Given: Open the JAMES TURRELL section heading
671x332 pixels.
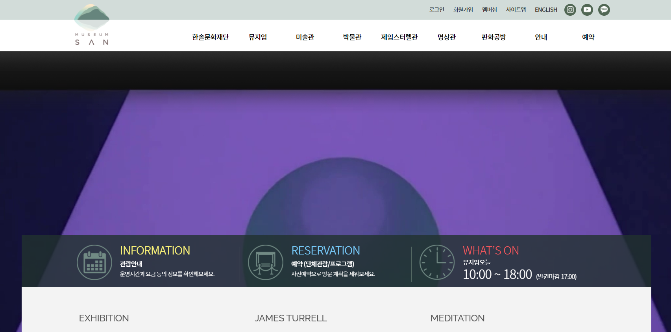Looking at the screenshot, I should click(x=291, y=318).
